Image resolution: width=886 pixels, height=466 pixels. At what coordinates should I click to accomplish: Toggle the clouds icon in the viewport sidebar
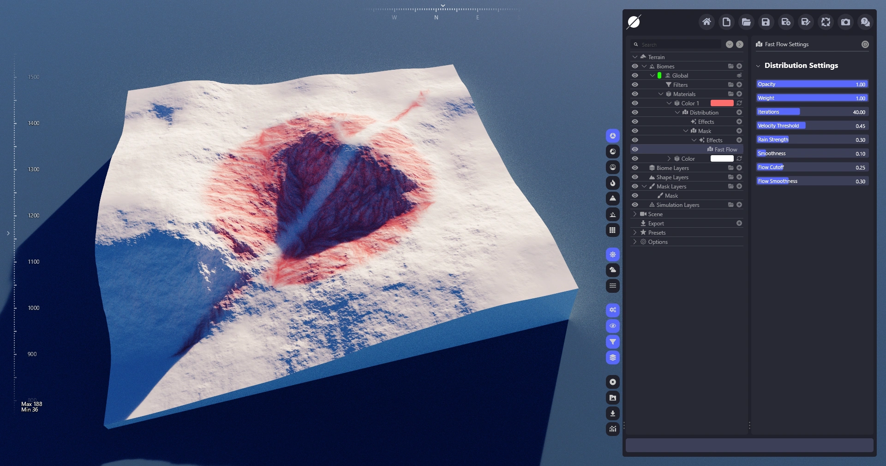click(x=612, y=270)
